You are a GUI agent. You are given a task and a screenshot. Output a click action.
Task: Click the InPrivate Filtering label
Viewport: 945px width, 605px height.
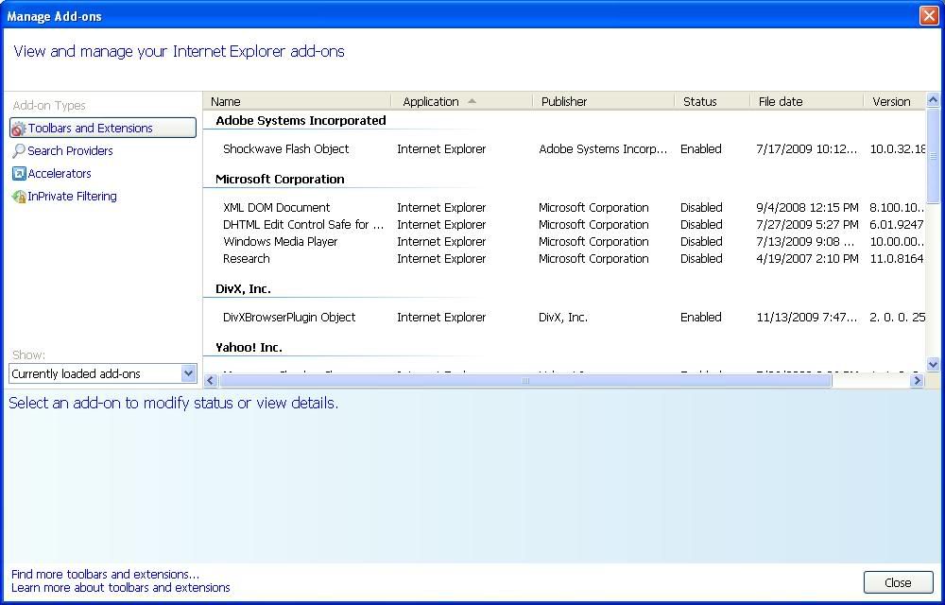pyautogui.click(x=72, y=197)
